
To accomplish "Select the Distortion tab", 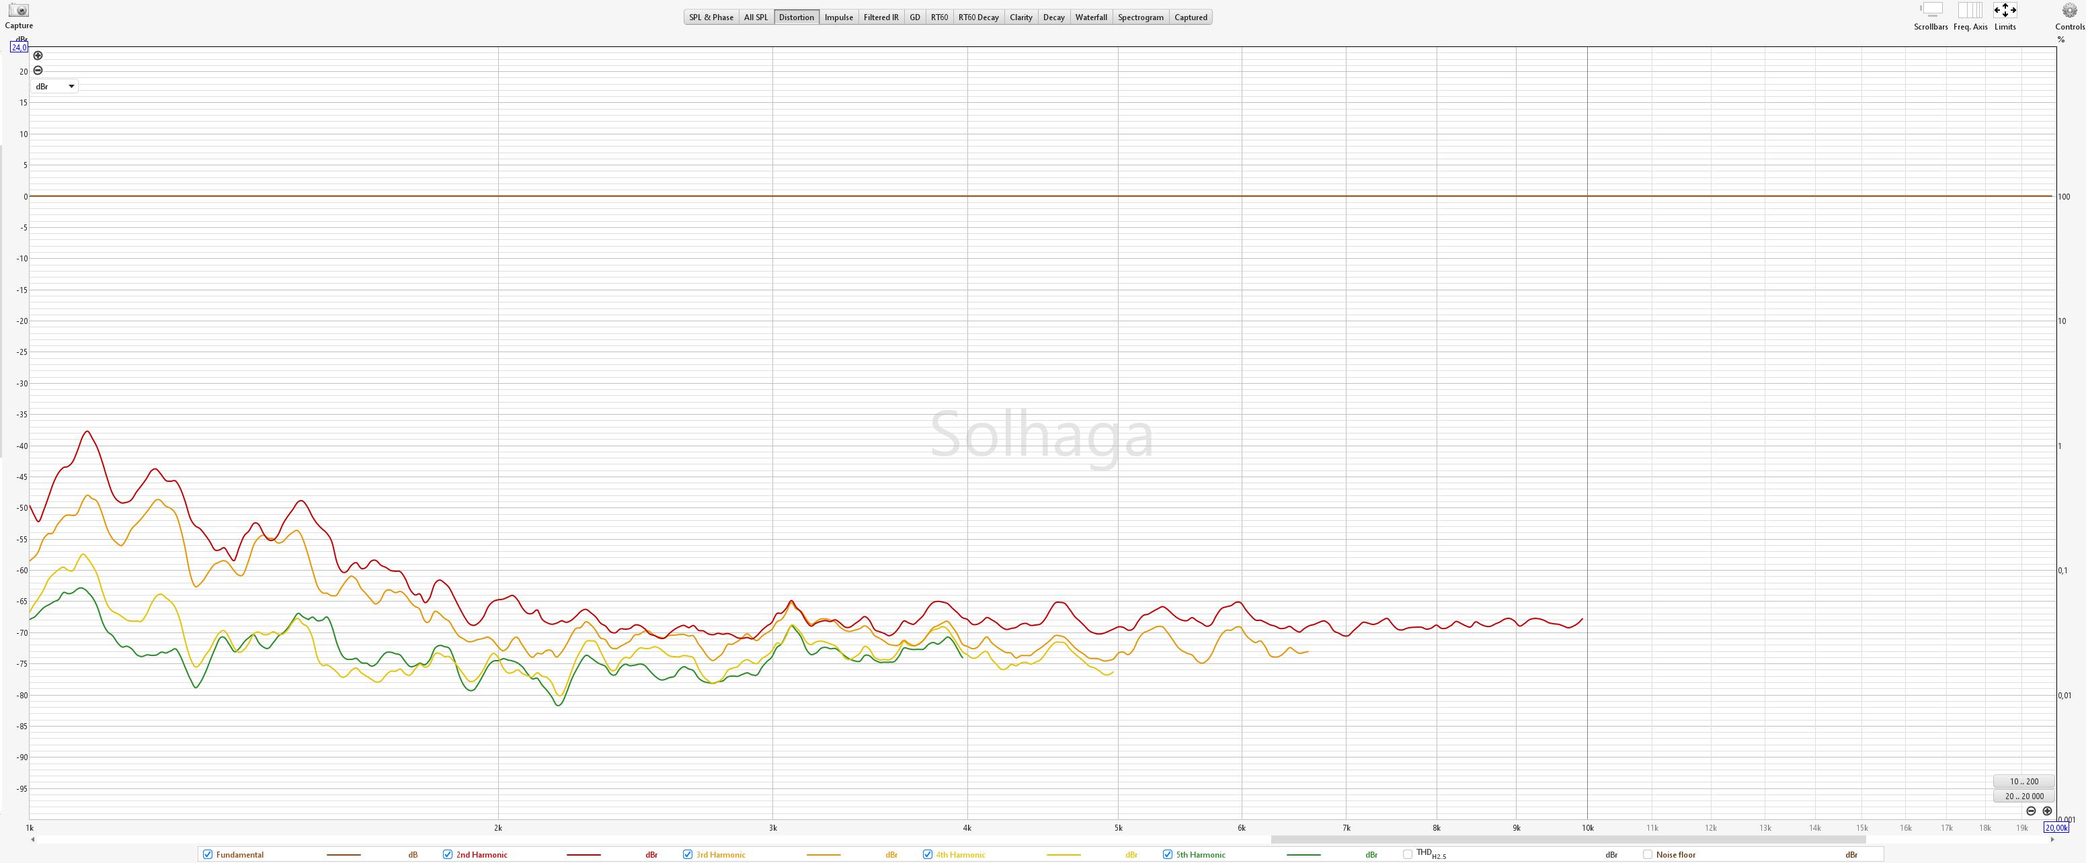I will coord(796,17).
